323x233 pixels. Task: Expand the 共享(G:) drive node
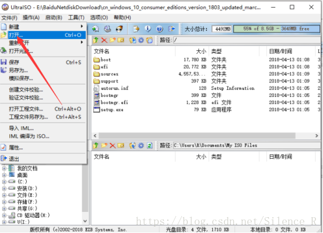point(4,208)
